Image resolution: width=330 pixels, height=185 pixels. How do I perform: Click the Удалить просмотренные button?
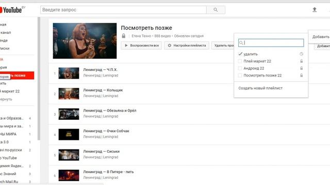point(223,46)
